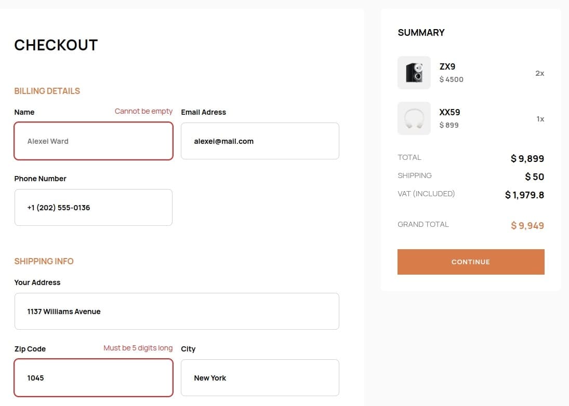Click the ZX9 product name
This screenshot has width=569, height=406.
(447, 66)
